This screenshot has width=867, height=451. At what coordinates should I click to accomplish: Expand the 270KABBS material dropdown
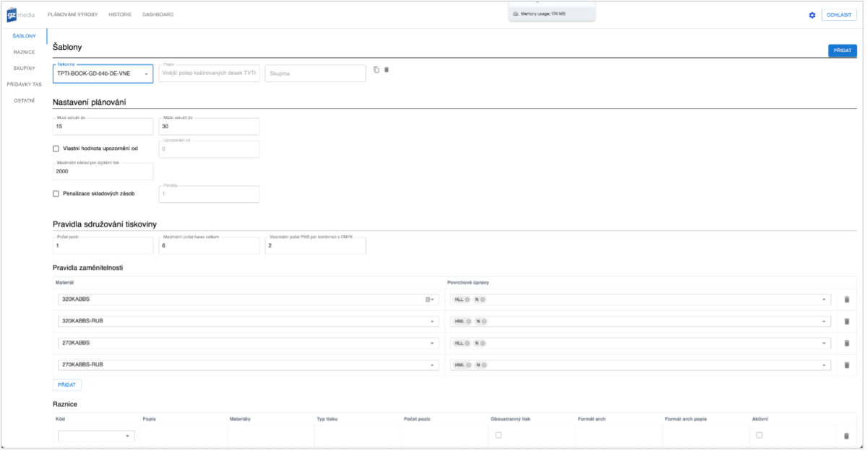point(433,343)
